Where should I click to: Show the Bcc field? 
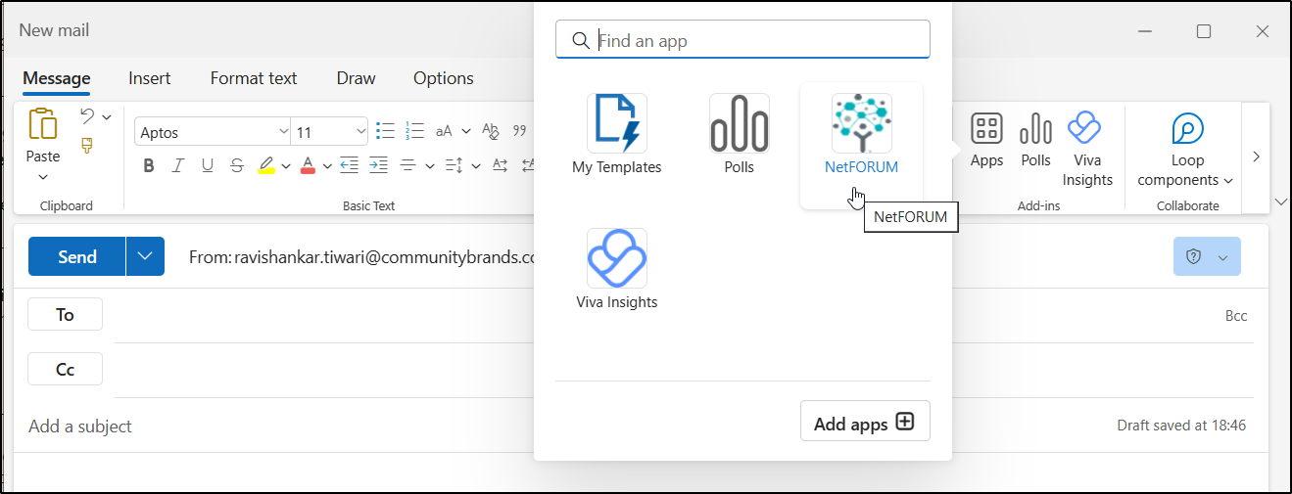pyautogui.click(x=1236, y=316)
